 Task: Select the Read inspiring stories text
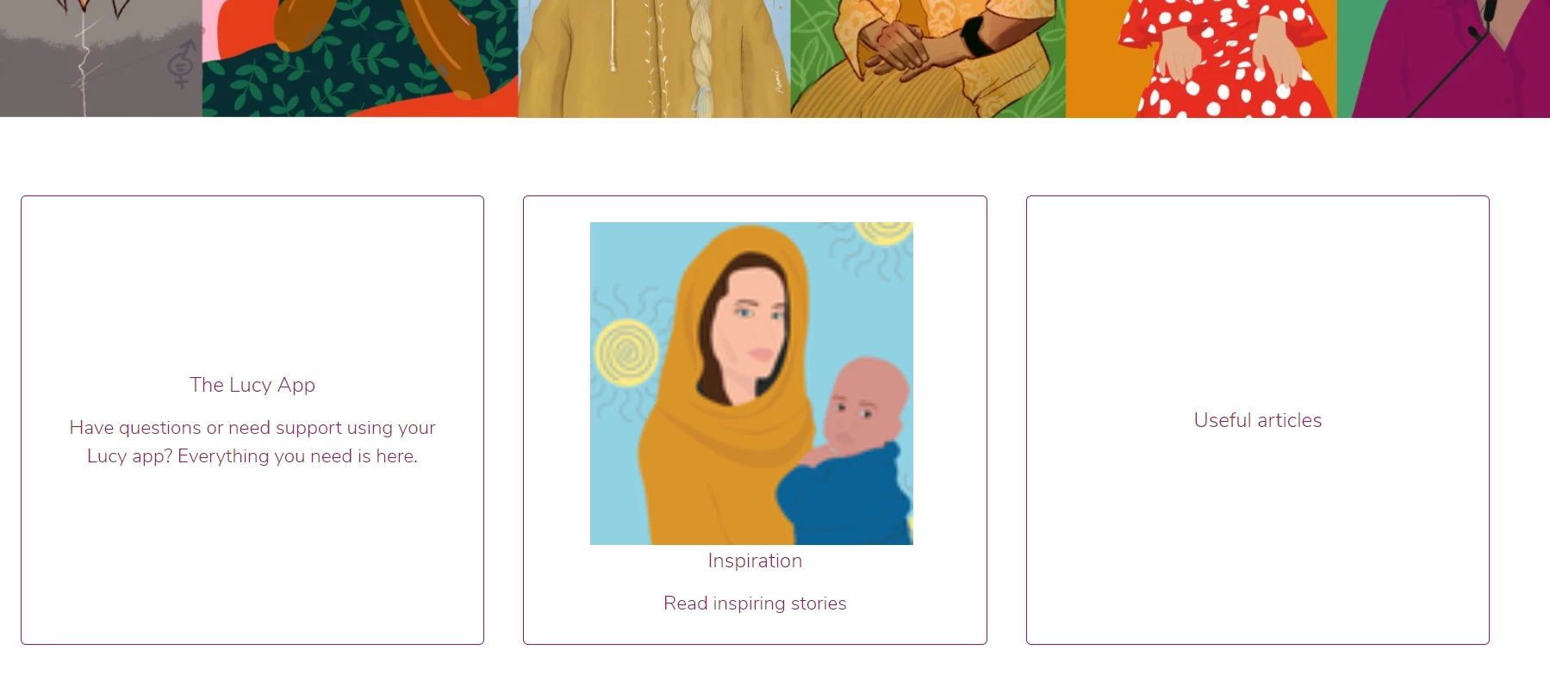click(x=755, y=604)
